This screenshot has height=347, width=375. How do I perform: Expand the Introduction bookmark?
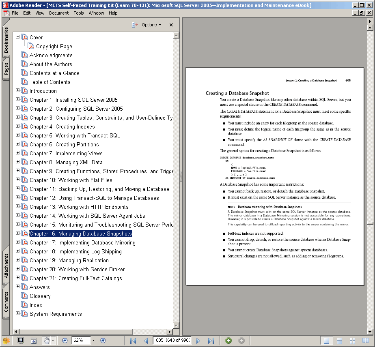coord(18,90)
